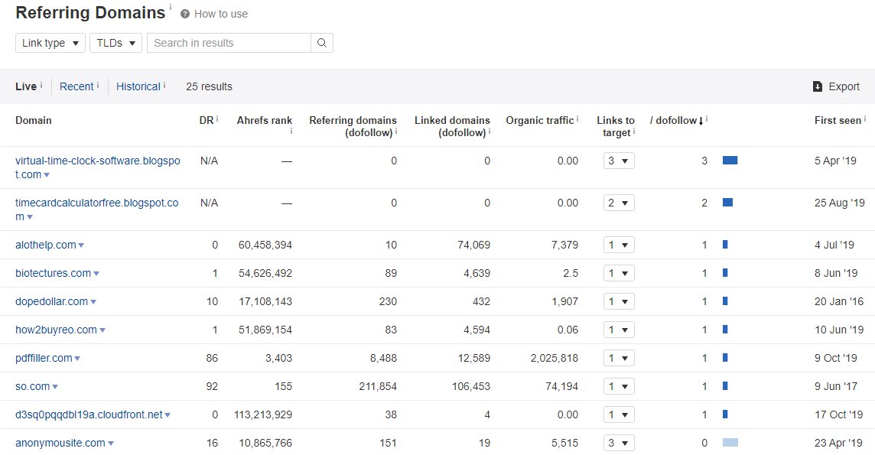
Task: Open the biotectures.com domain link
Action: click(53, 273)
